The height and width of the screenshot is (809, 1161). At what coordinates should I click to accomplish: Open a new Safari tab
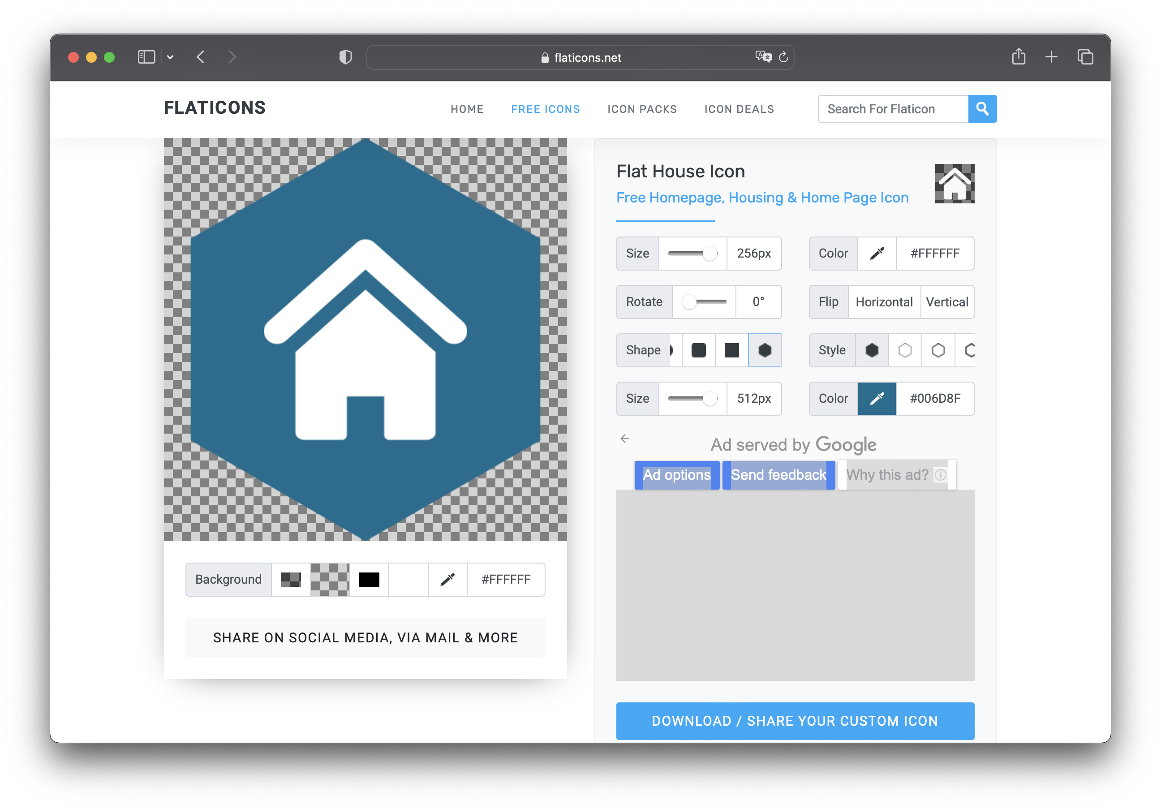click(x=1051, y=57)
